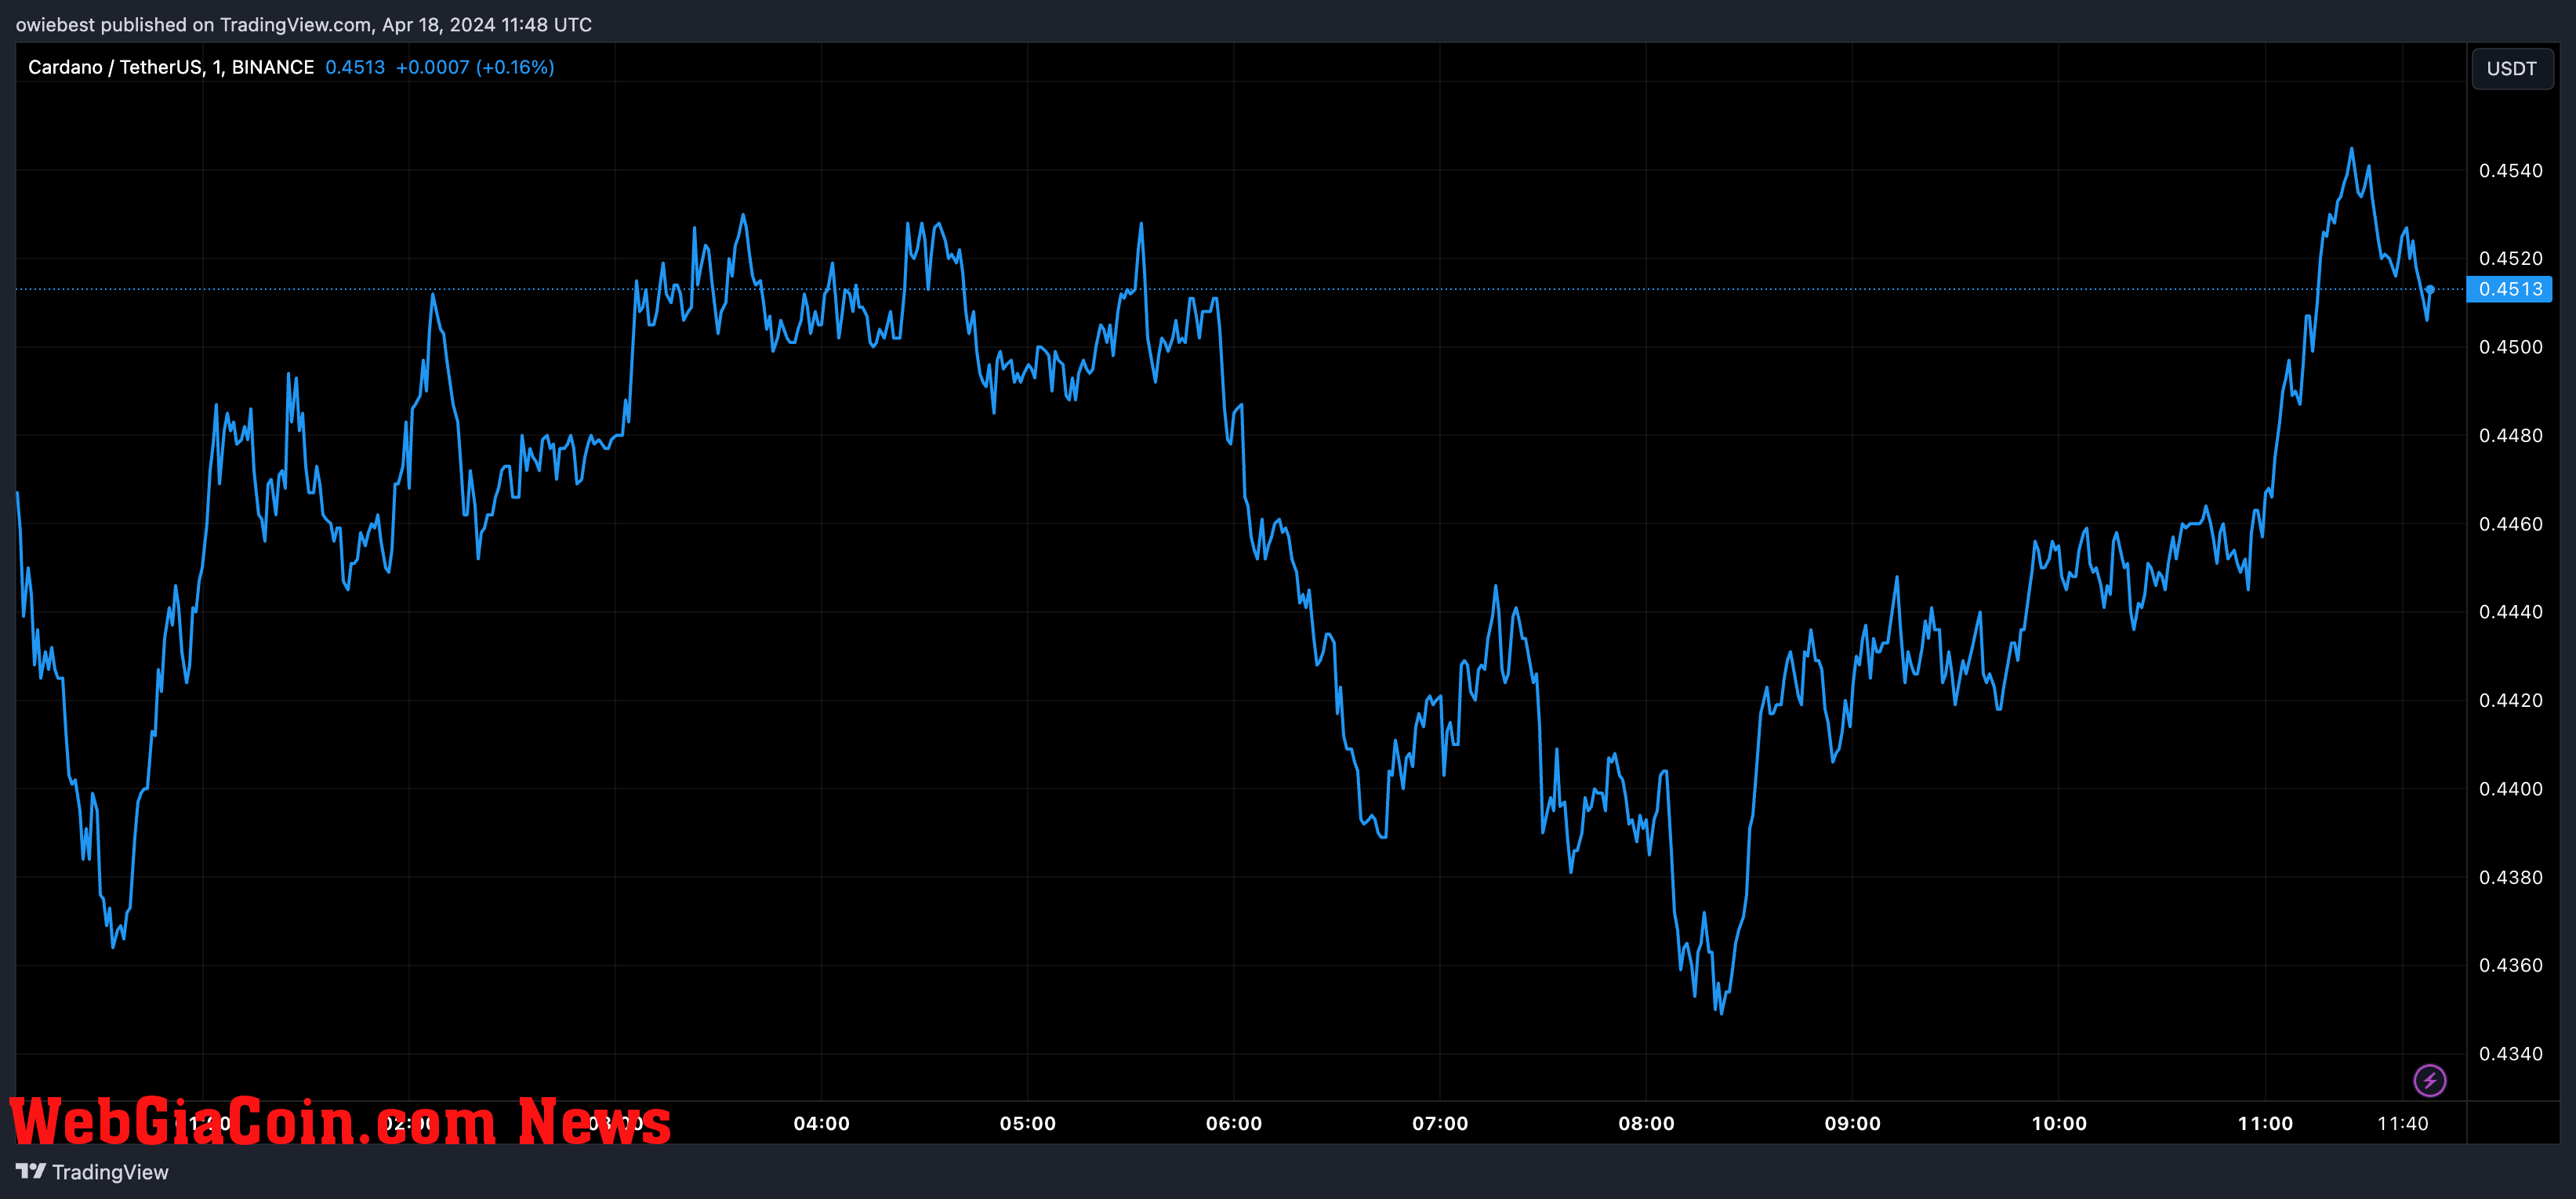The height and width of the screenshot is (1199, 2576).
Task: Click the last price dot on the line
Action: pyautogui.click(x=2430, y=289)
